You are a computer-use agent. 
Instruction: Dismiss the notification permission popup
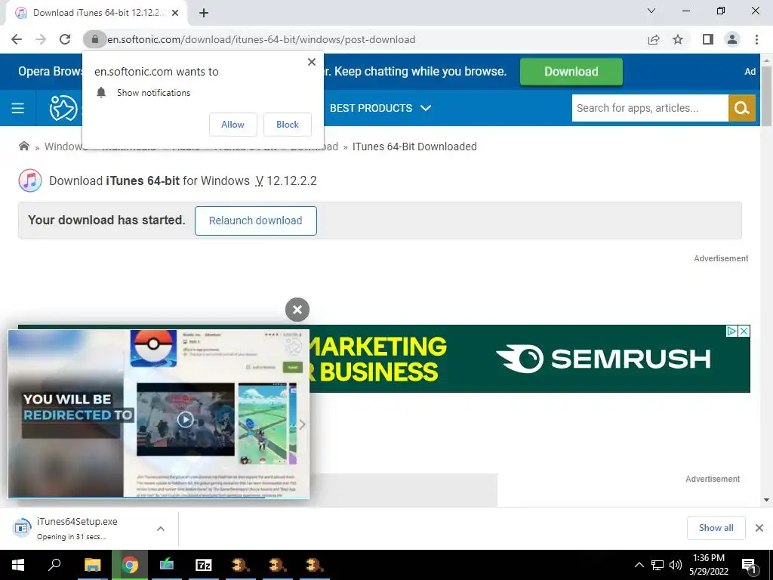pos(312,62)
